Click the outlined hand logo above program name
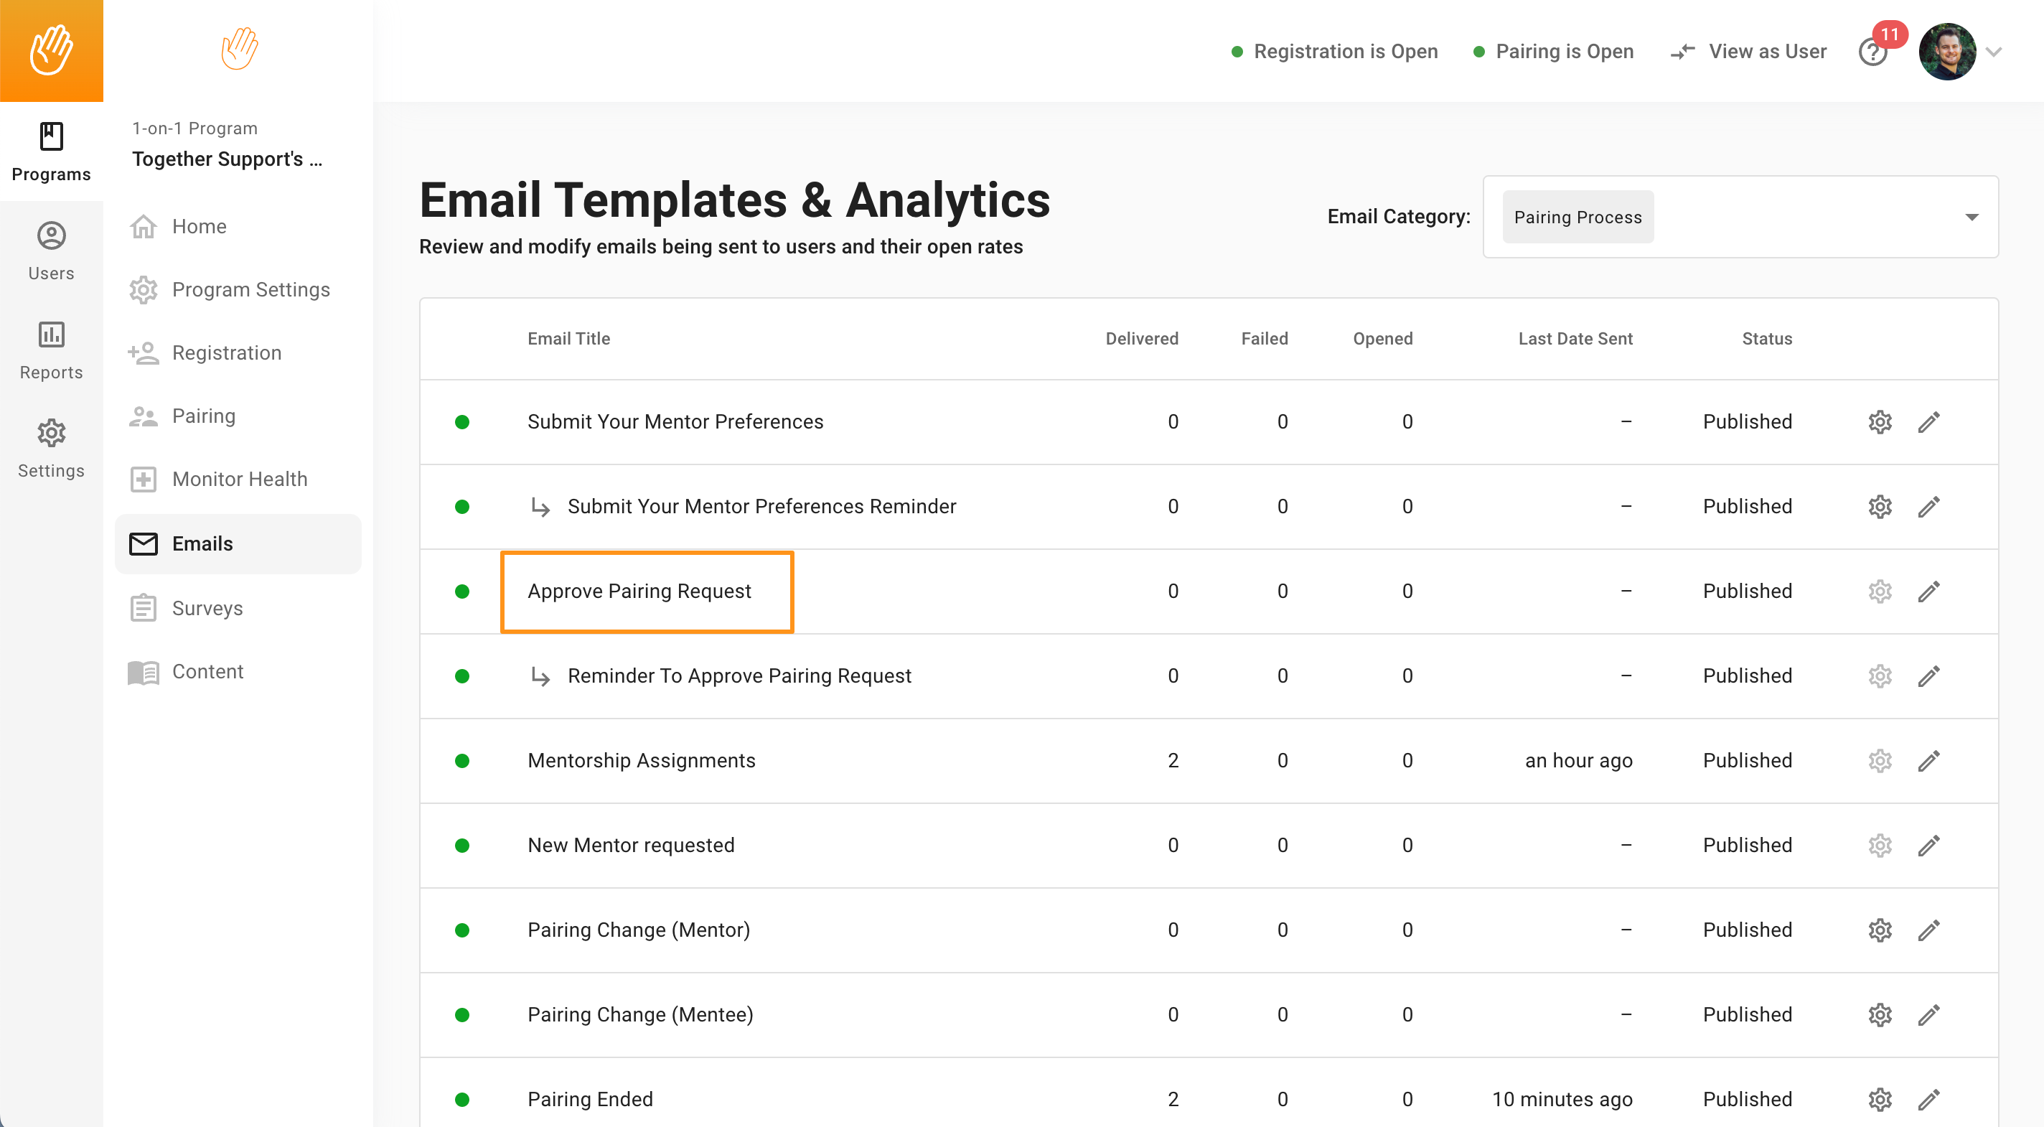This screenshot has height=1127, width=2044. tap(240, 48)
